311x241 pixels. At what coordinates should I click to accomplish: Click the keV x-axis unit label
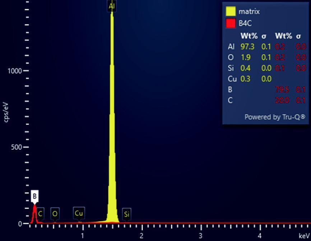[x=303, y=236]
